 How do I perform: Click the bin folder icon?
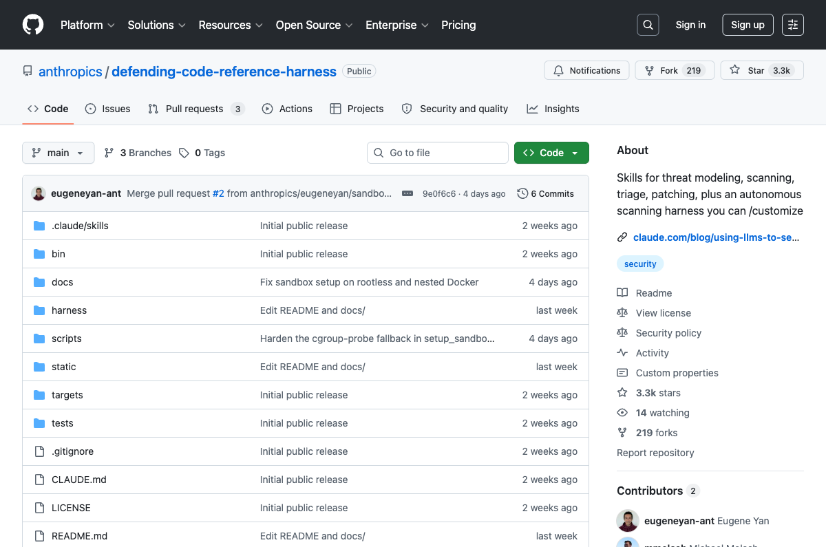pos(39,254)
